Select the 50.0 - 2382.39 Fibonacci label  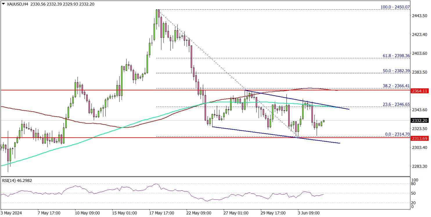coord(395,71)
